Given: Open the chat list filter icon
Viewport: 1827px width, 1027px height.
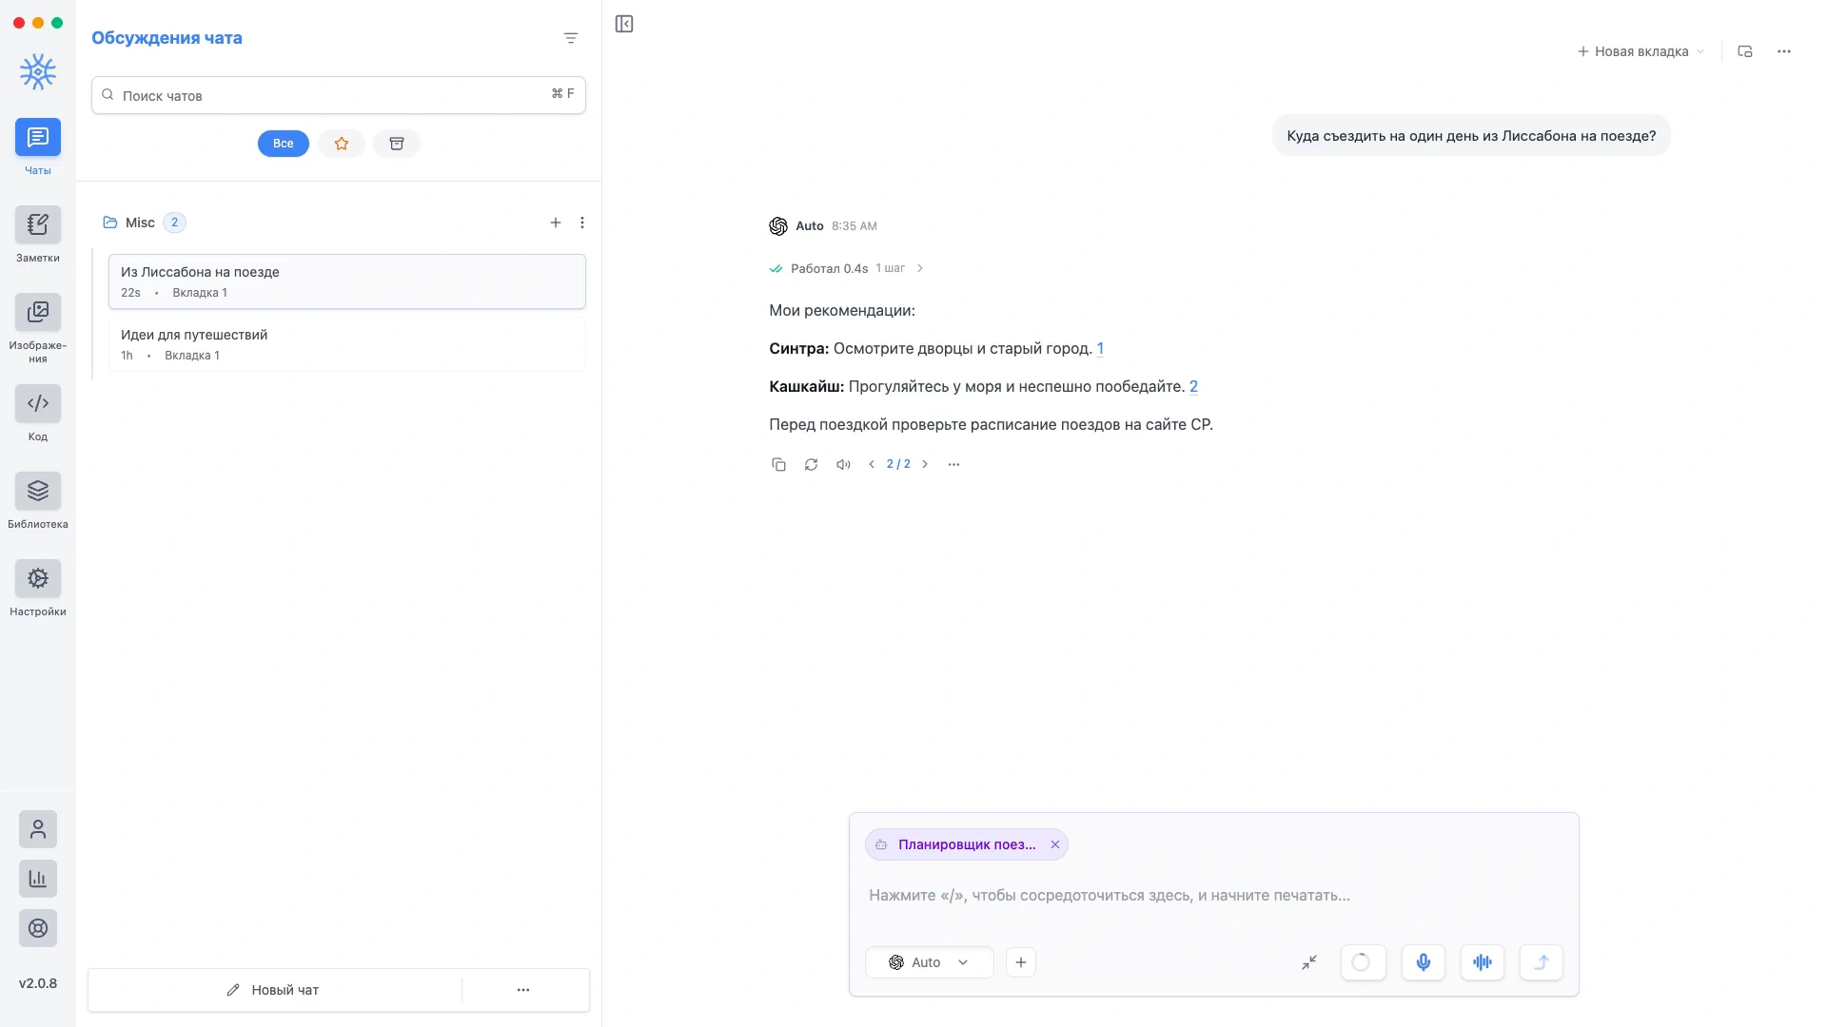Looking at the screenshot, I should (571, 38).
